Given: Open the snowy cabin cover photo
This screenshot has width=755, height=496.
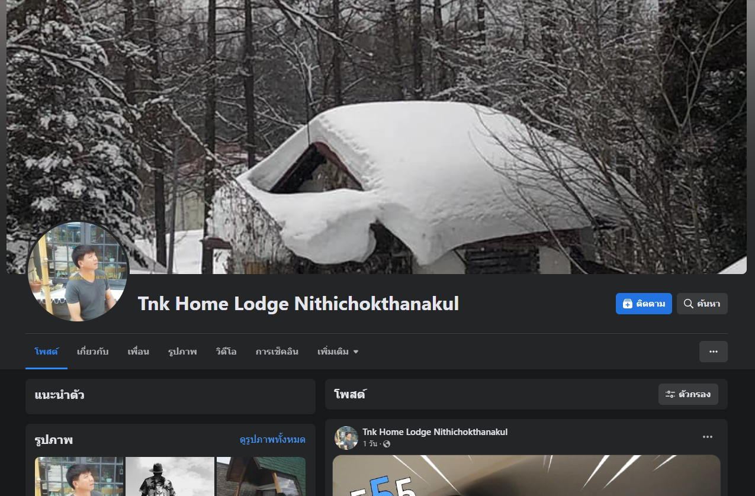Looking at the screenshot, I should (x=377, y=137).
